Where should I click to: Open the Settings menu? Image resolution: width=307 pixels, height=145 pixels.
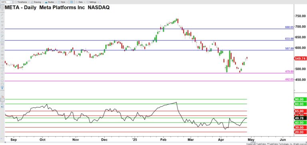(x=92, y=2)
